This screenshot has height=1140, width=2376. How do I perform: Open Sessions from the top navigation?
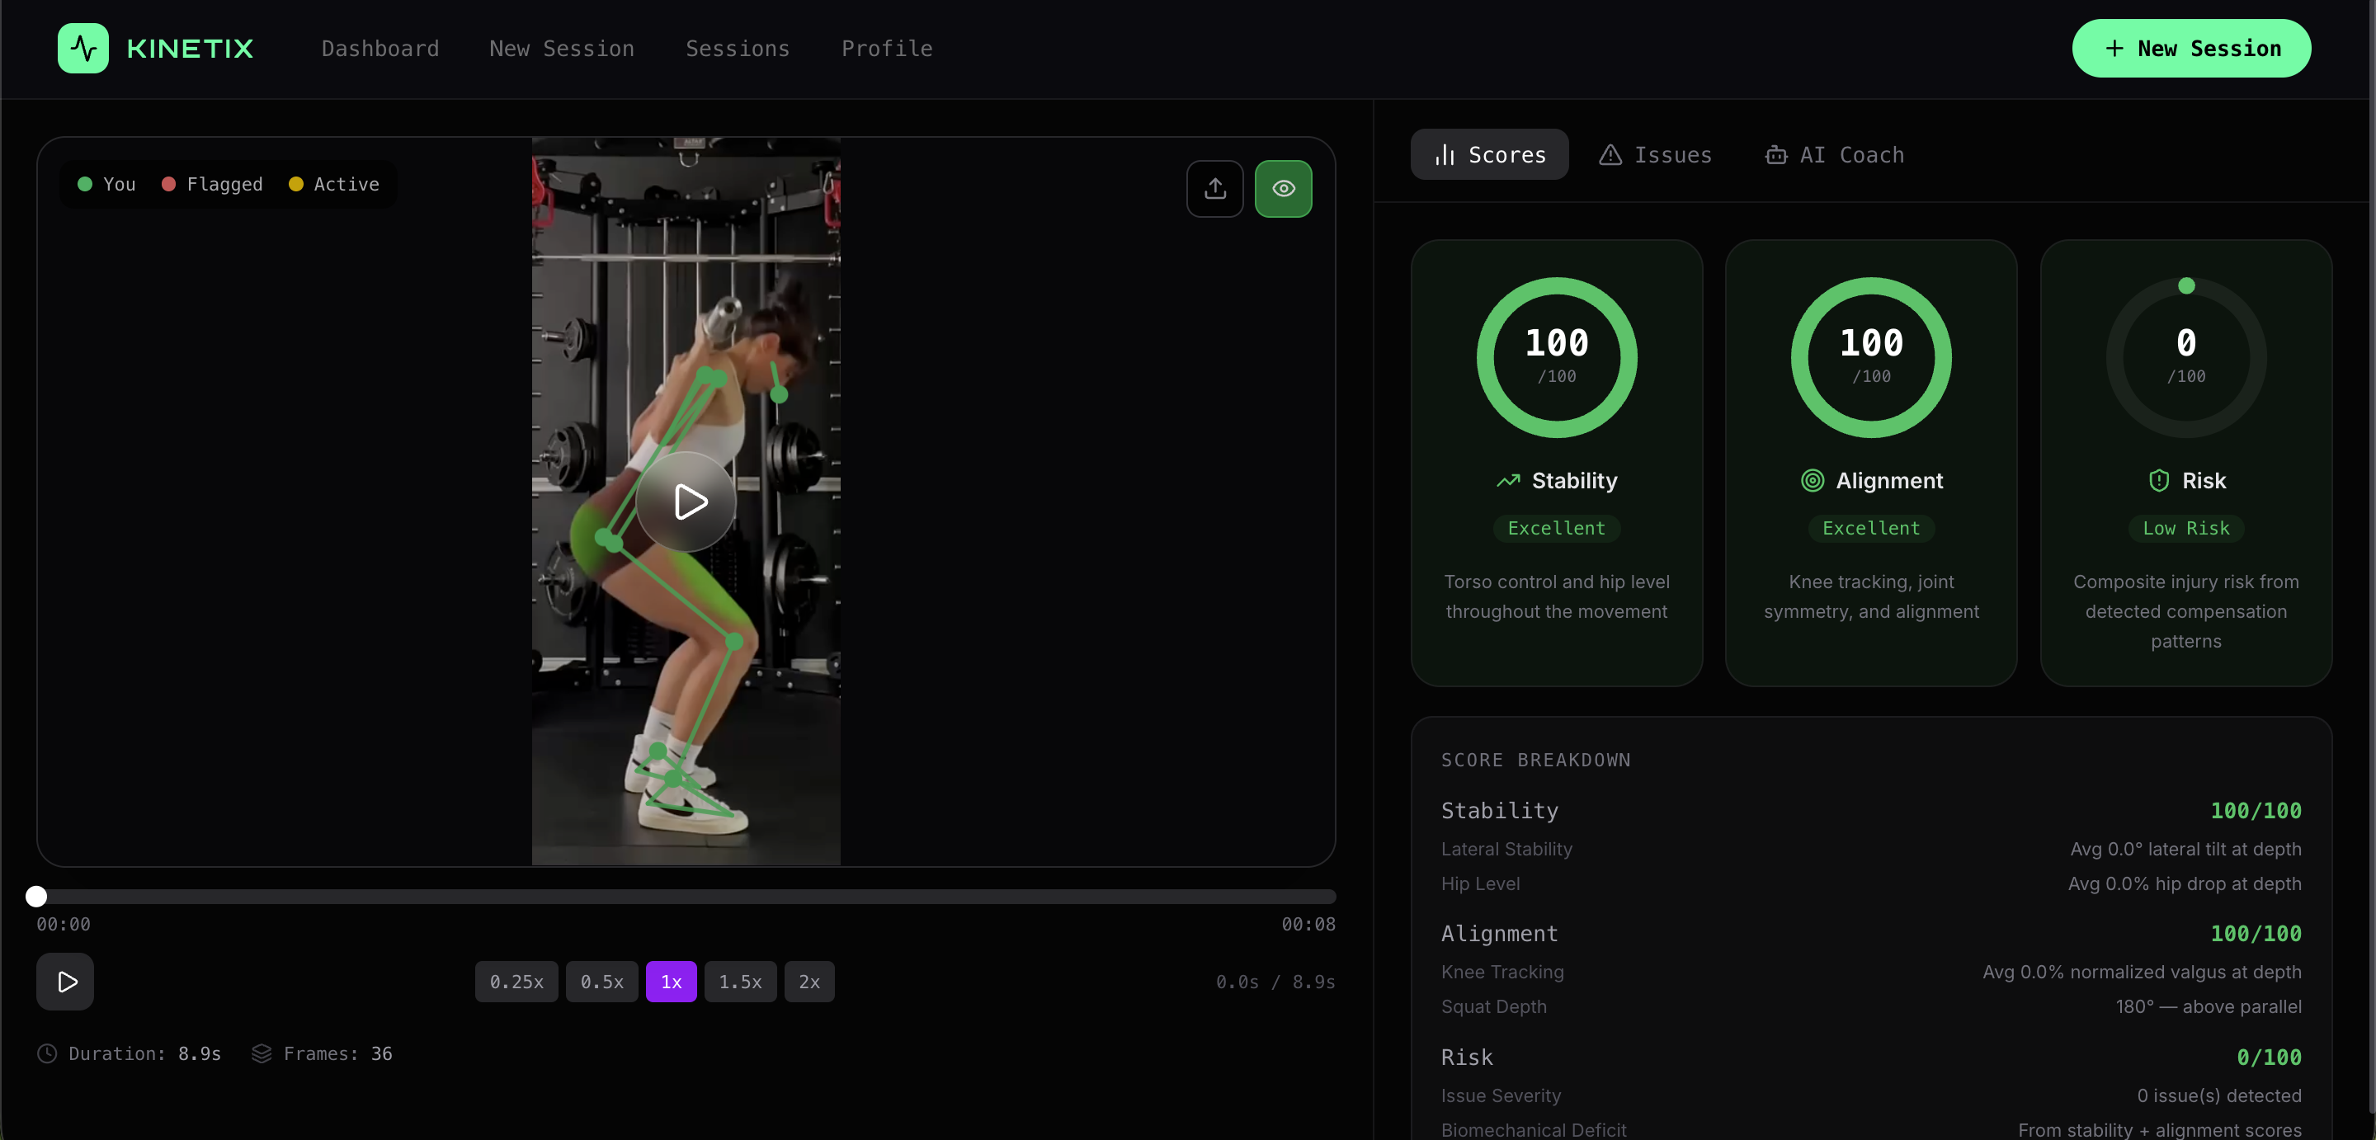coord(737,48)
